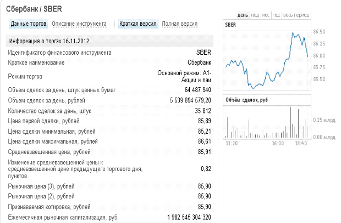
Task: Click the 16:00 time axis label
Action: click(x=277, y=143)
